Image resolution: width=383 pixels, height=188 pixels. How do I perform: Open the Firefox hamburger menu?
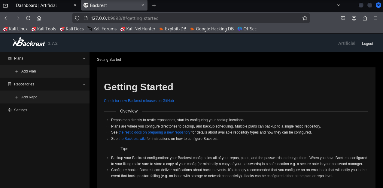tap(375, 18)
